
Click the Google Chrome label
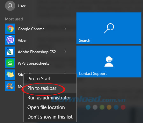coord(31,29)
